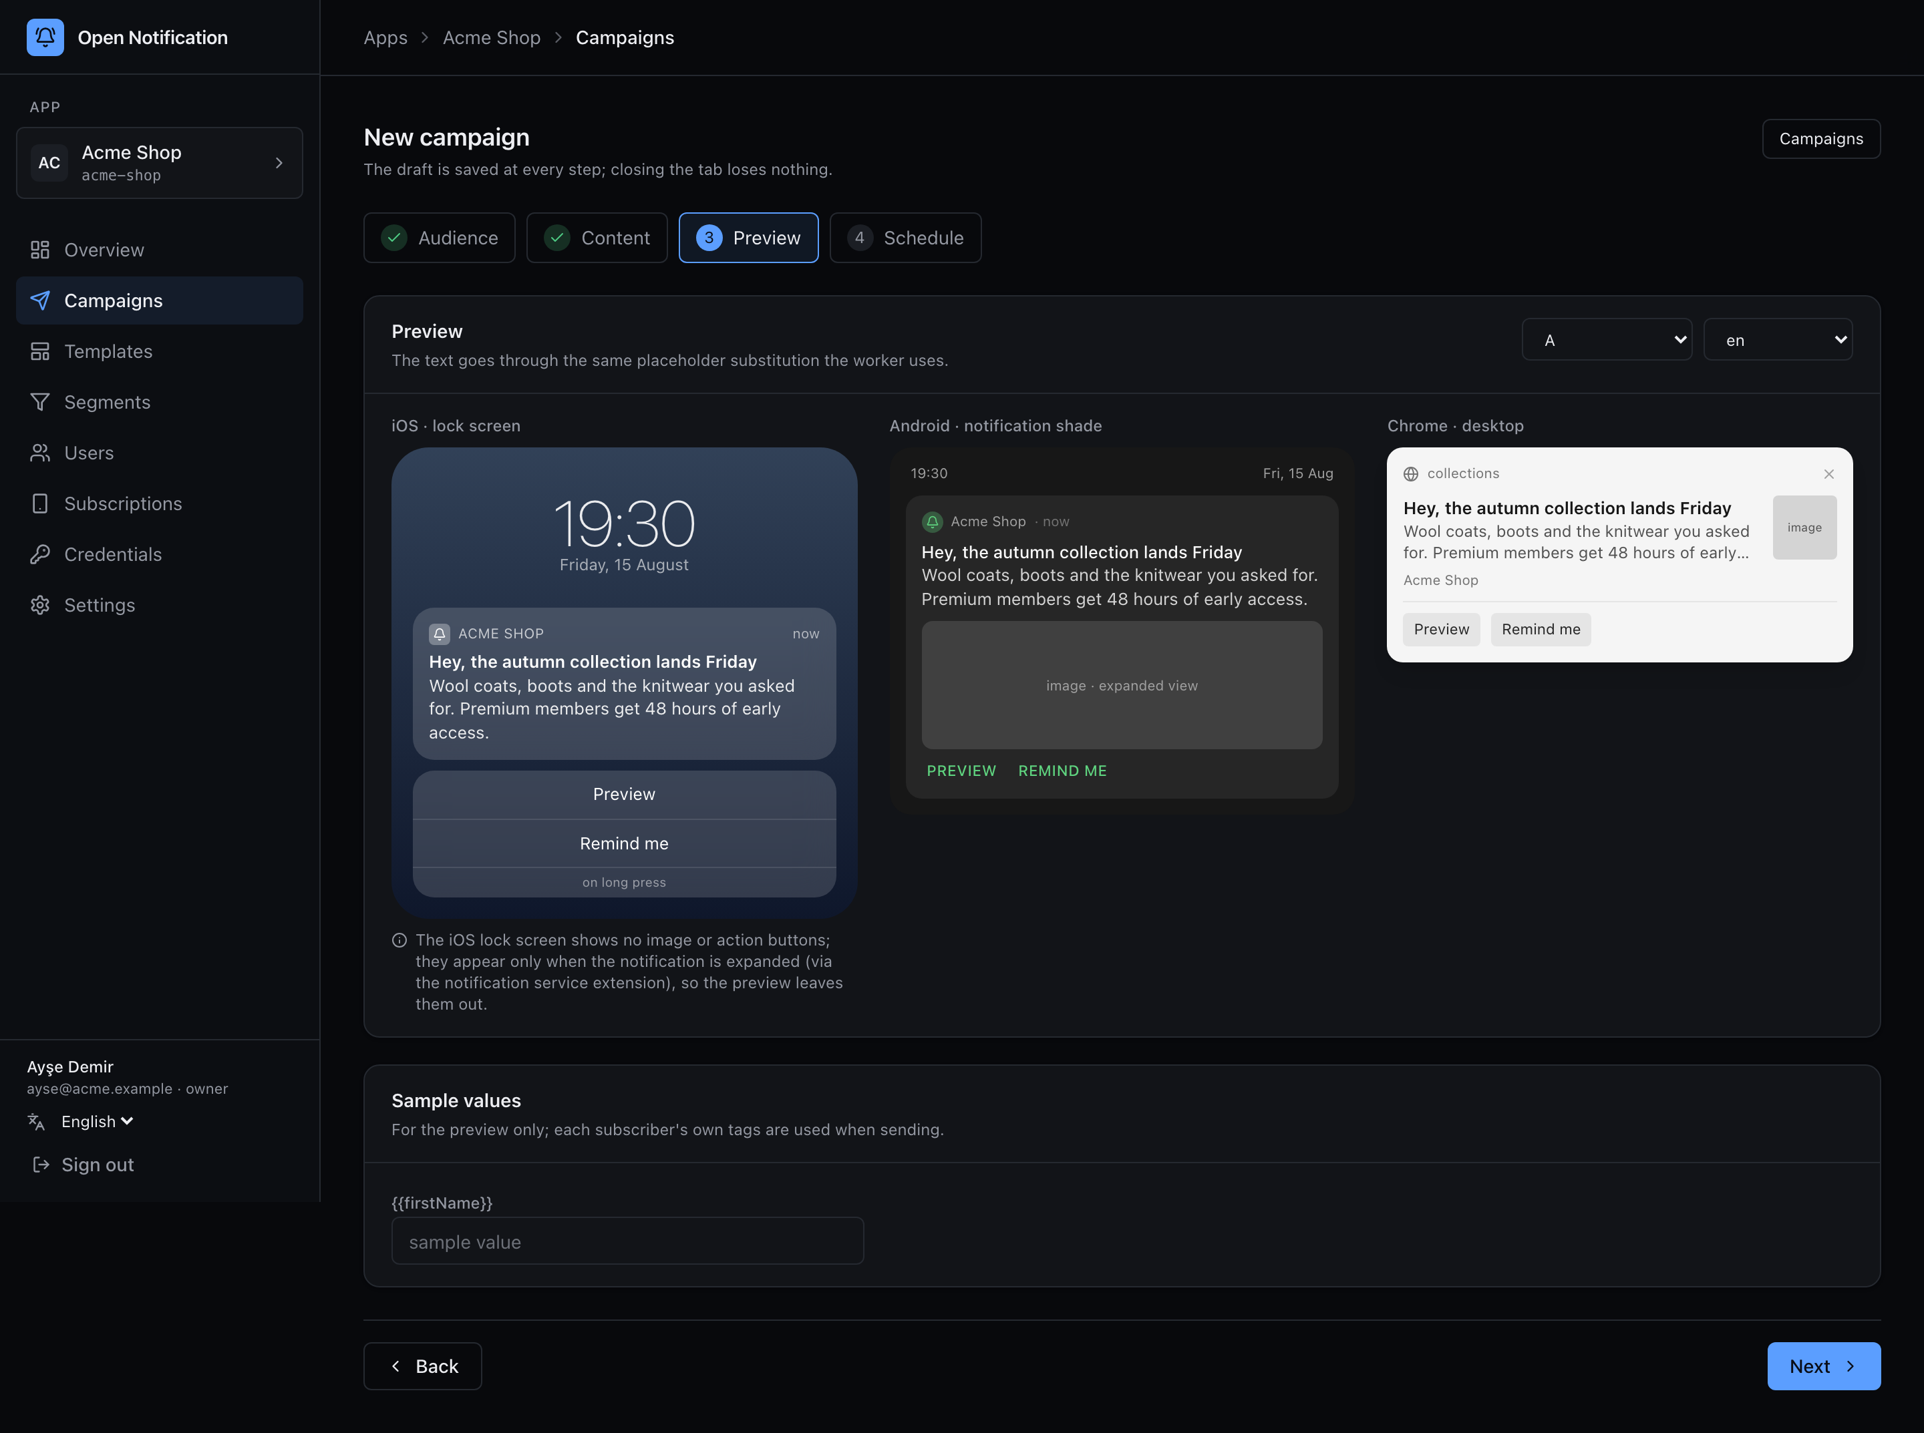This screenshot has width=1924, height=1433.
Task: Click the info icon beside iOS note
Action: [399, 940]
